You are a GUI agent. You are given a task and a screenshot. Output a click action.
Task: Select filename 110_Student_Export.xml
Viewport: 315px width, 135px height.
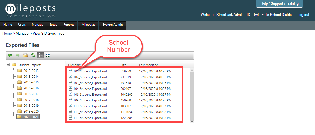[90, 106]
